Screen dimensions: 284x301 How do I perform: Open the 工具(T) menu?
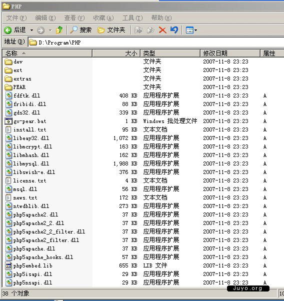pos(132,18)
